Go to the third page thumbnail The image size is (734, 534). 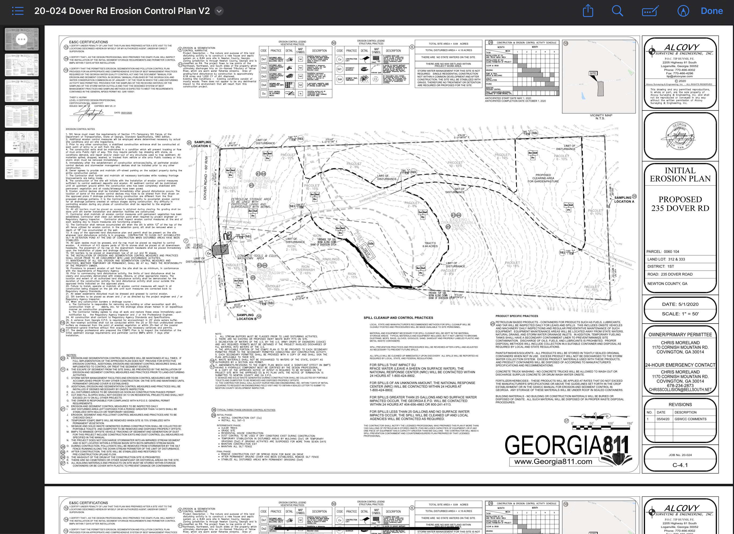point(22,90)
